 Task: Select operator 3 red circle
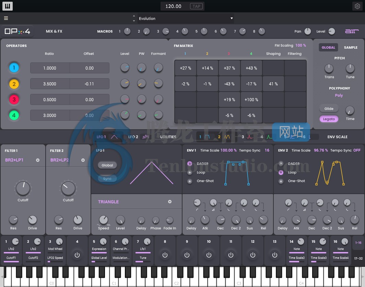click(x=14, y=100)
